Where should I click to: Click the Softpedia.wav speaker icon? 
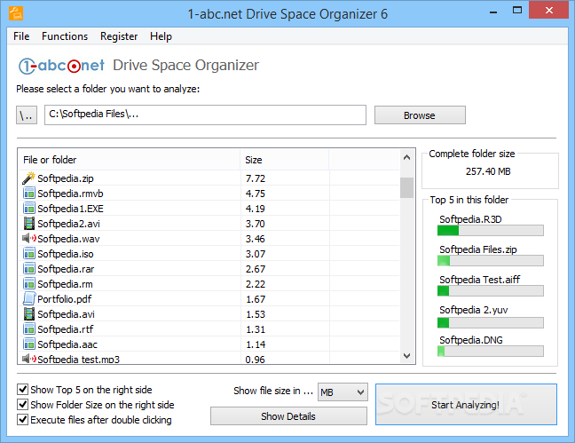pyautogui.click(x=29, y=238)
